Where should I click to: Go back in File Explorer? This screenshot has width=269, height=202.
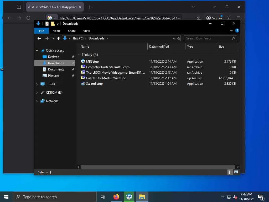(x=39, y=38)
